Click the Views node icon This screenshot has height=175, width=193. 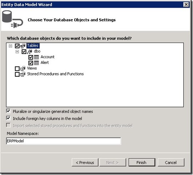click(x=23, y=68)
